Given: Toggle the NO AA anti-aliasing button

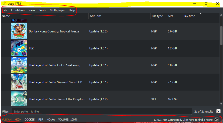Looking at the screenshot, I should tap(51, 120).
